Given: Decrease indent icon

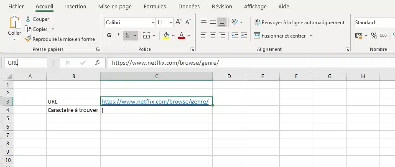Looking at the screenshot, I should [235, 35].
